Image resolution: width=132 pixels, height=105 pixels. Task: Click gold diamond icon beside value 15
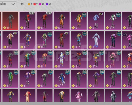click(x=5, y=28)
